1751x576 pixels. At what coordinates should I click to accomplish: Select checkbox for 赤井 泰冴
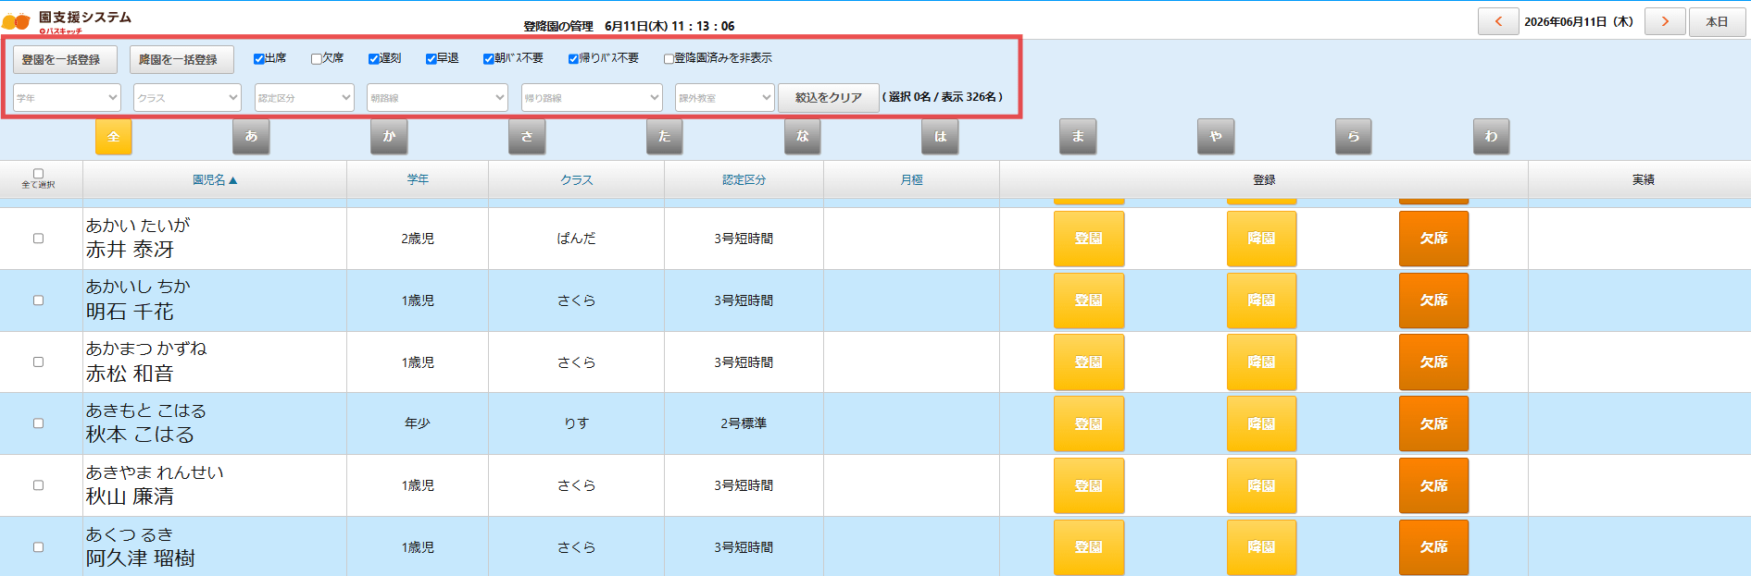point(38,239)
